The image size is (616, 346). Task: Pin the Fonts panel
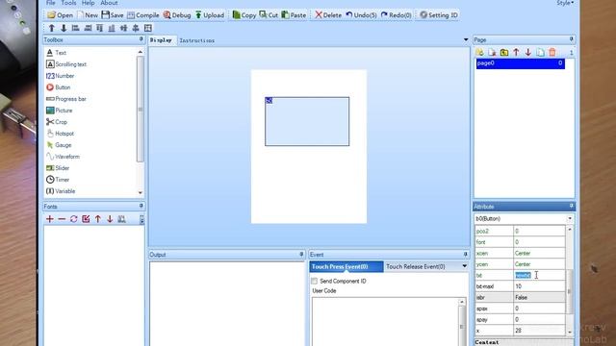[x=141, y=206]
